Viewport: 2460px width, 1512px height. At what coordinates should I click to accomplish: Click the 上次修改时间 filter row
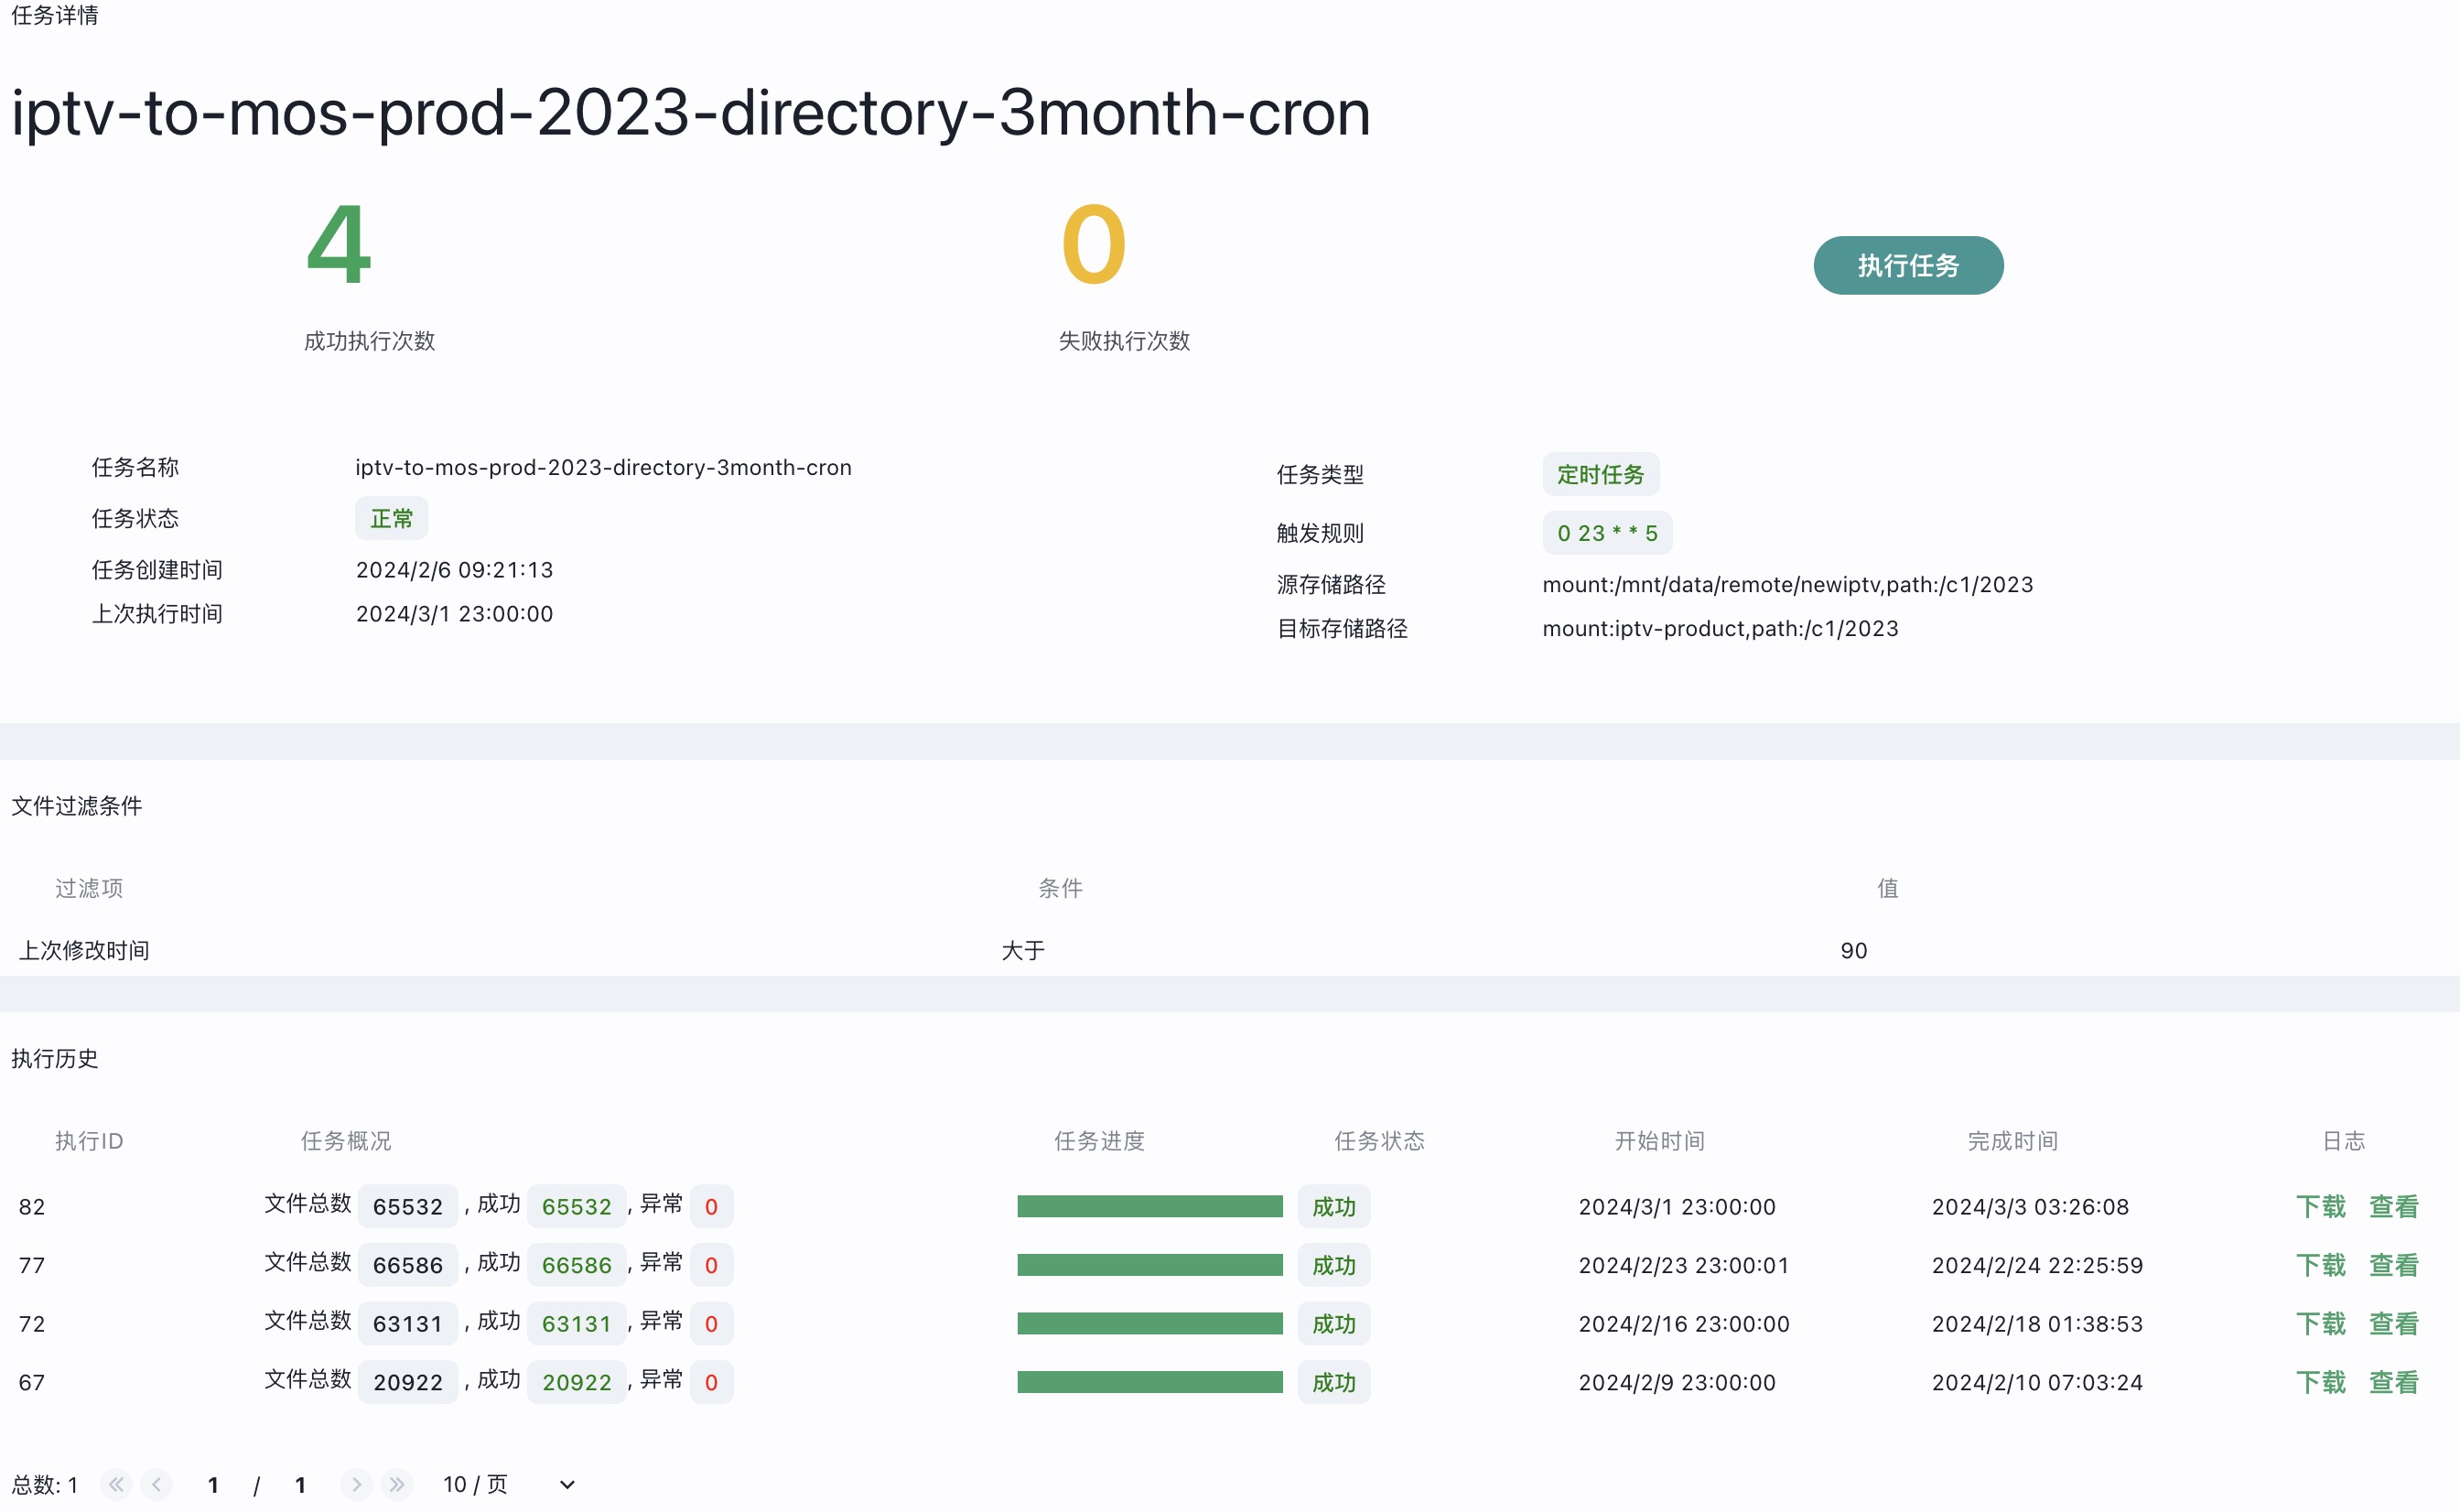click(1229, 949)
